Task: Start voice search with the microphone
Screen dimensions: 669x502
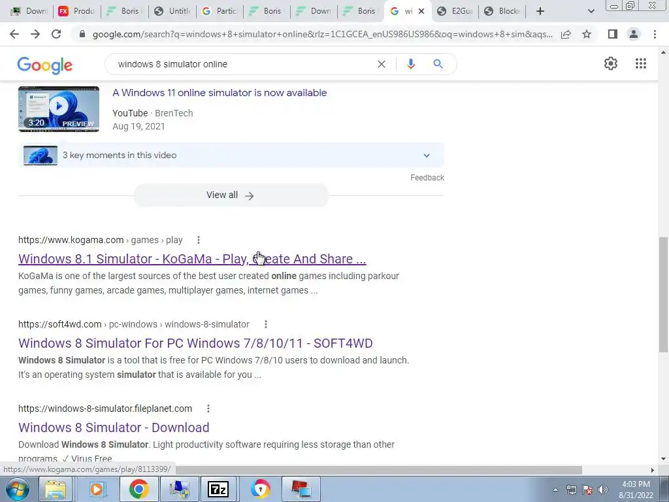Action: (x=410, y=64)
